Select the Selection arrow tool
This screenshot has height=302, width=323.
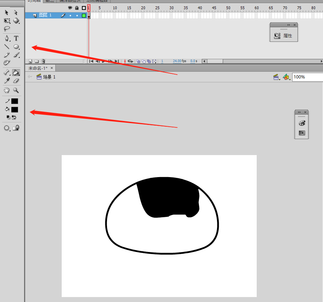click(7, 12)
